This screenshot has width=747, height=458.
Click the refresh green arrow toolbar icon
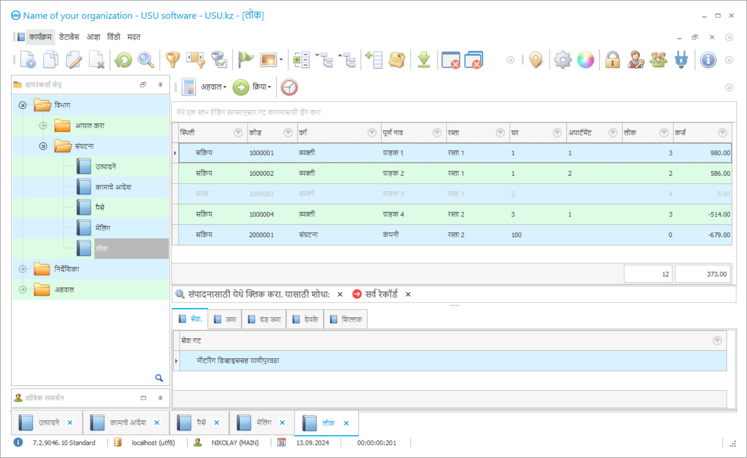coord(123,60)
